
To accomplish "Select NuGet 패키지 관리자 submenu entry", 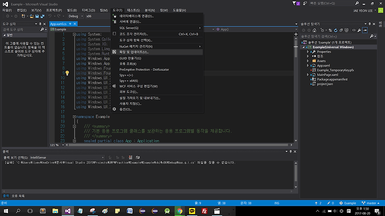I will pyautogui.click(x=157, y=47).
